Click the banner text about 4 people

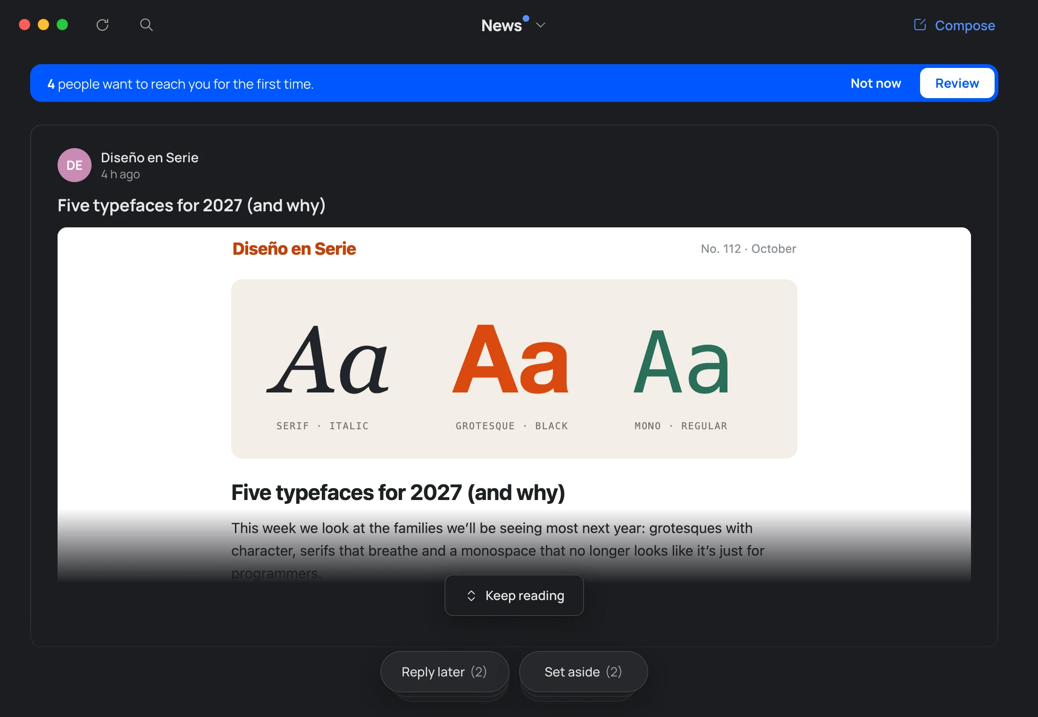click(181, 84)
